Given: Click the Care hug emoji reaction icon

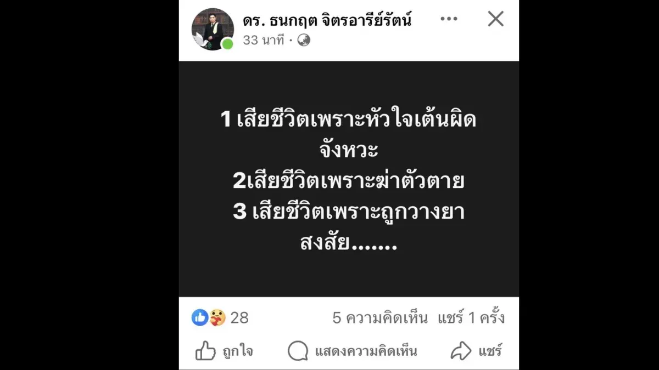Looking at the screenshot, I should pyautogui.click(x=217, y=317).
